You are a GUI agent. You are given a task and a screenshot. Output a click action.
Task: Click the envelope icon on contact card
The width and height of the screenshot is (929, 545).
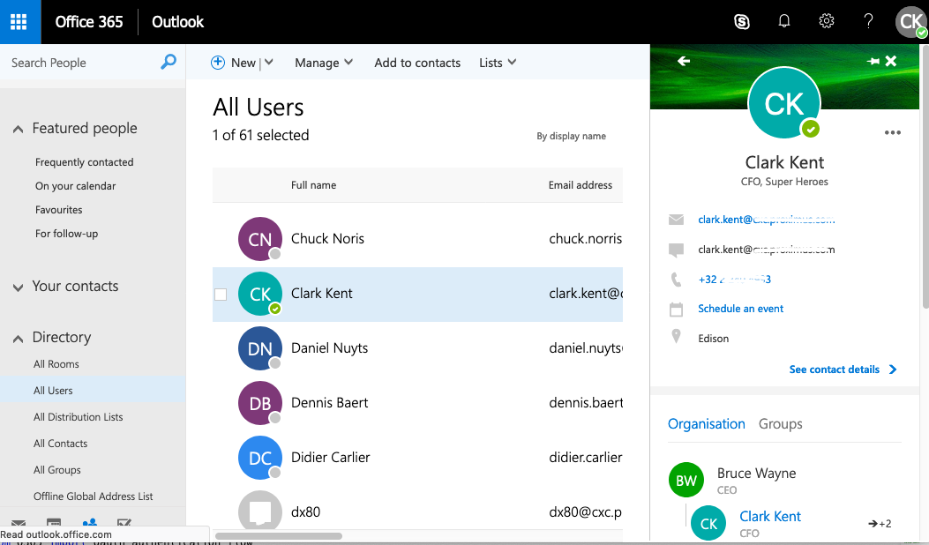[676, 220]
